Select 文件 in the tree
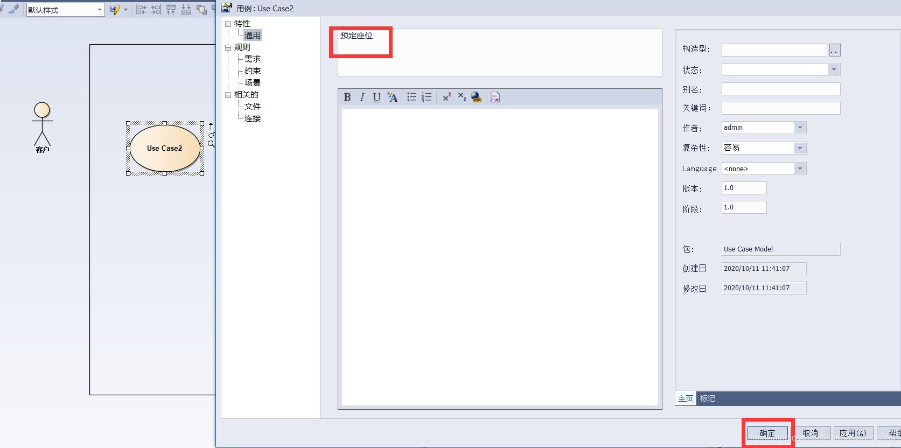Image resolution: width=901 pixels, height=448 pixels. [253, 107]
